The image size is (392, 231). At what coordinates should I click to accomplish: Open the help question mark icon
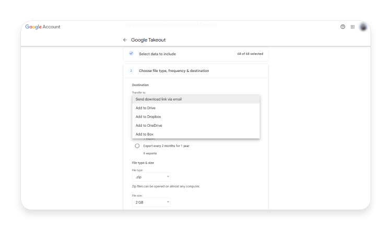(x=343, y=27)
